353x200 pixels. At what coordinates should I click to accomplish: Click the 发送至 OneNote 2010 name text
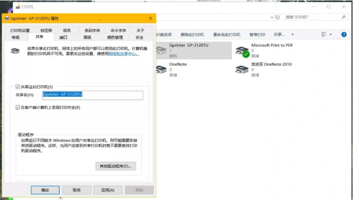tap(271, 64)
